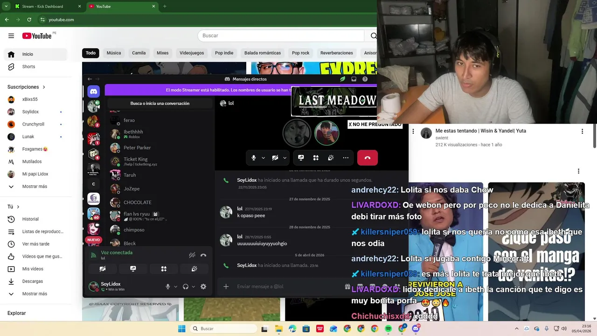This screenshot has height=336, width=597.
Task: Focus the YouTube search box
Action: [281, 36]
